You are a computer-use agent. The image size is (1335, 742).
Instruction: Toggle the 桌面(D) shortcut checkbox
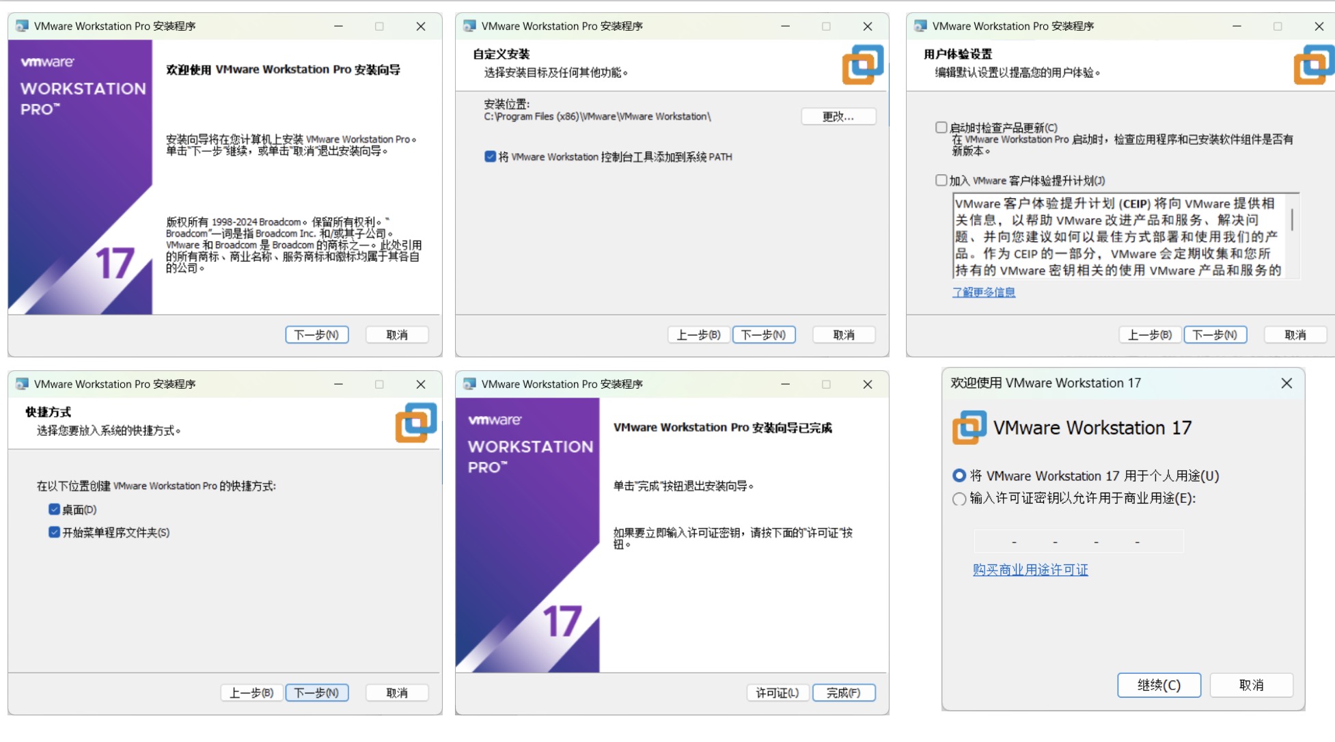pyautogui.click(x=54, y=509)
